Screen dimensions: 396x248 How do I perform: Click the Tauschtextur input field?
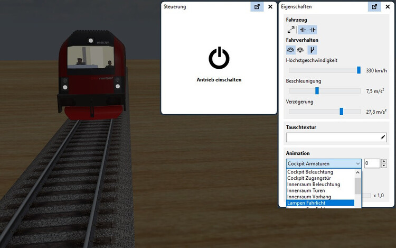(x=336, y=137)
